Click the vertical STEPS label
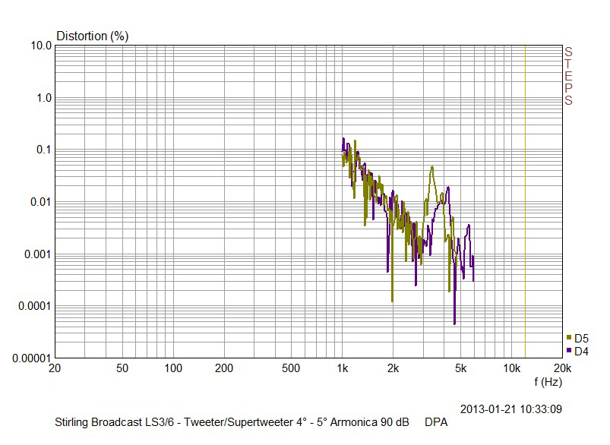The image size is (610, 445). coord(568,76)
